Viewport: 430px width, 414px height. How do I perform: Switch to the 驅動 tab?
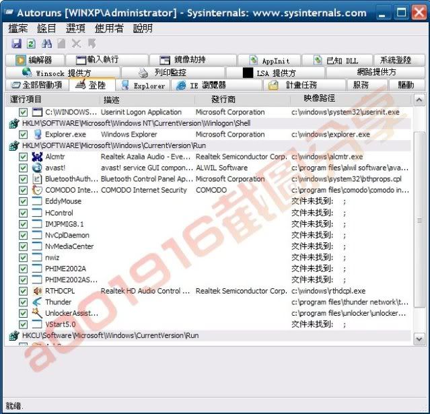(407, 85)
